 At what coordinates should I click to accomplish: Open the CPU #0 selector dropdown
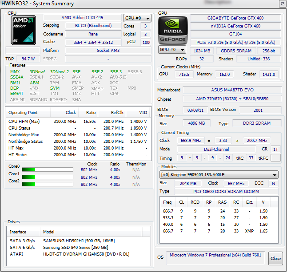click(137, 18)
